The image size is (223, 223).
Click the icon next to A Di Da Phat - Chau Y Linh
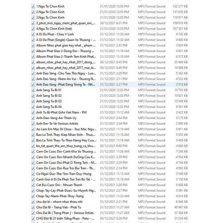pyautogui.click(x=33, y=34)
